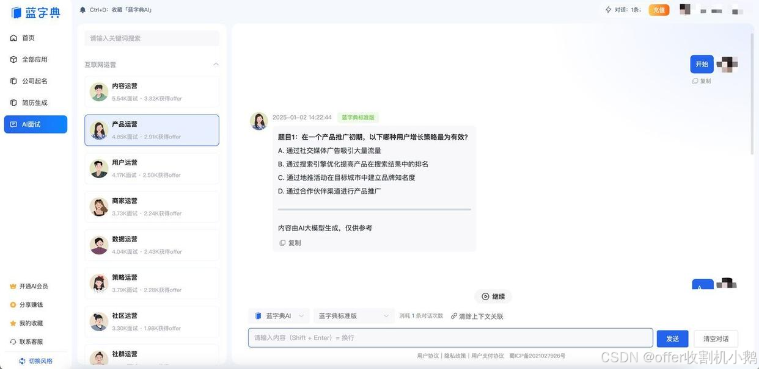
Task: Click the 内容运营 avatar
Action: (99, 91)
